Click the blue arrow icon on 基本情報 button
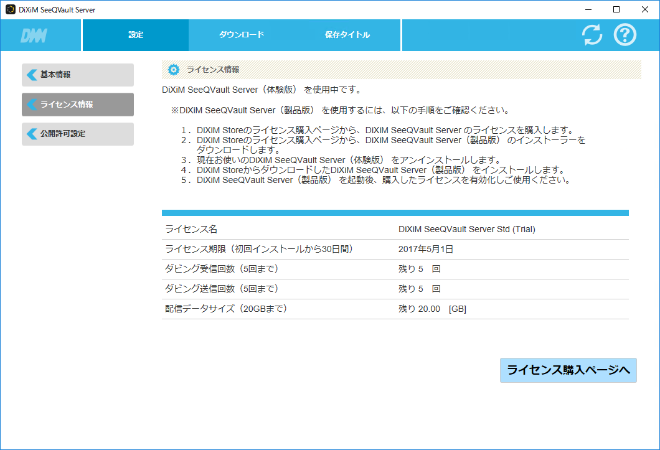This screenshot has width=660, height=450. point(31,75)
